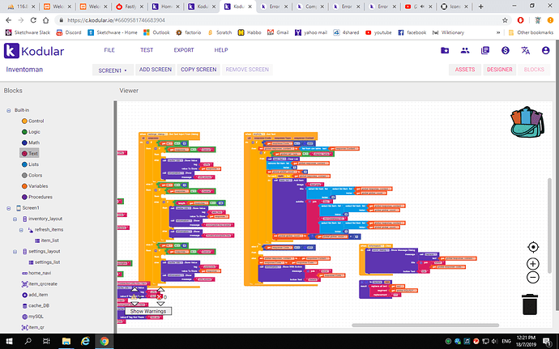
Task: Open the Lists blocks drawer
Action: point(30,164)
